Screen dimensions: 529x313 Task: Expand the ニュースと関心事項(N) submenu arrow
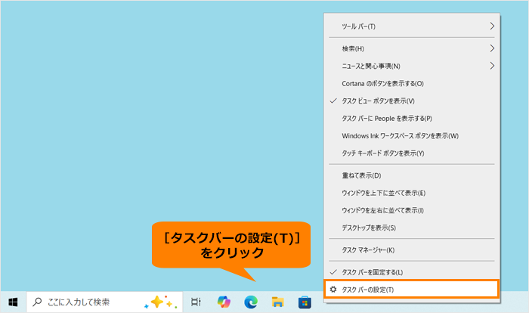(492, 66)
